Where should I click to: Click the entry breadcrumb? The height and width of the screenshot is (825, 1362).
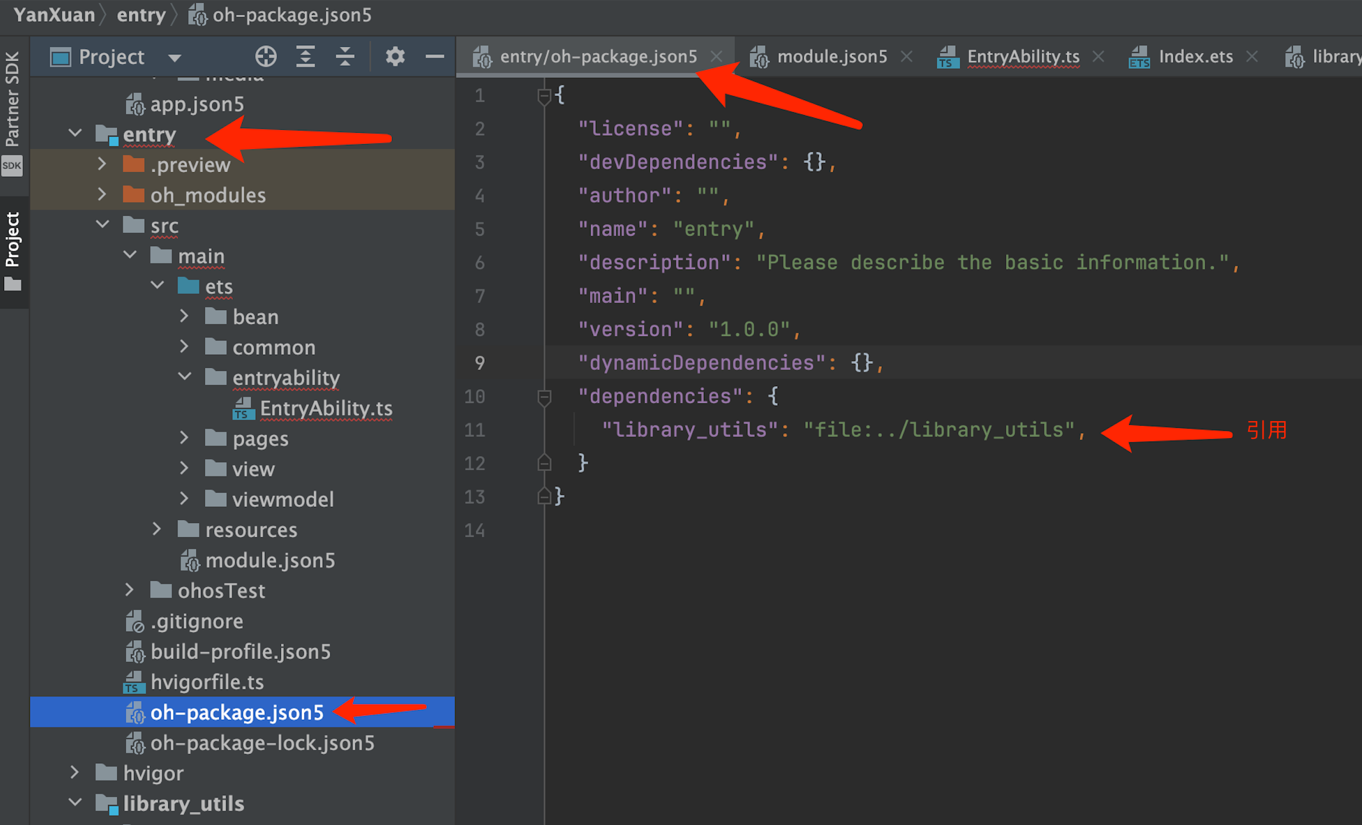tap(141, 15)
